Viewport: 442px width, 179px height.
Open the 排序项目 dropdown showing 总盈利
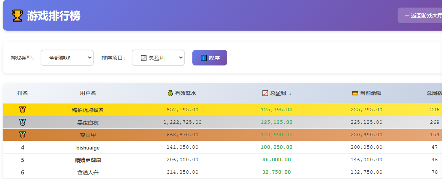[x=158, y=58]
